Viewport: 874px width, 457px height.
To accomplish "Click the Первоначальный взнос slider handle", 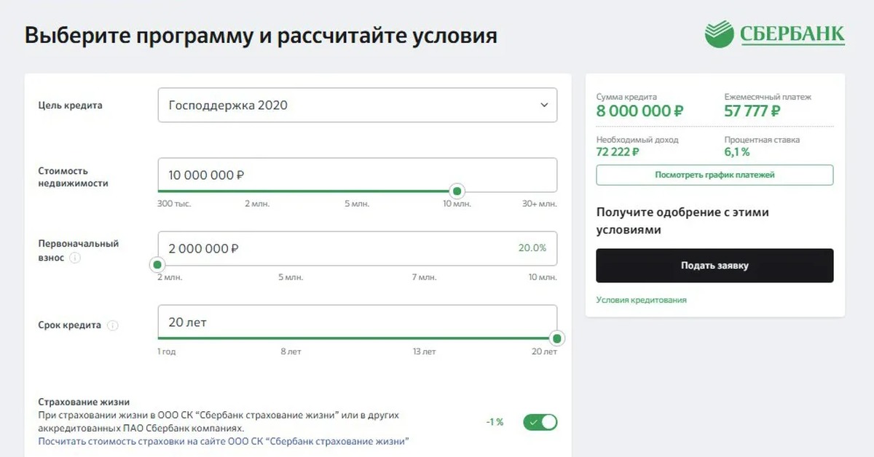I will [156, 265].
